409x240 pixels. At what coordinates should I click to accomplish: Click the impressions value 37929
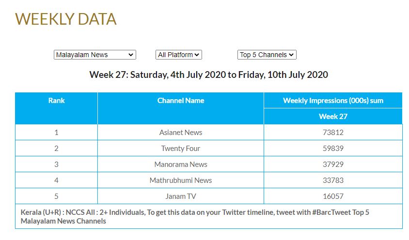[333, 164]
